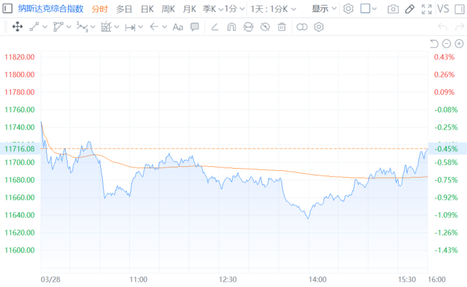Delete drawings with the trash icon

point(282,27)
